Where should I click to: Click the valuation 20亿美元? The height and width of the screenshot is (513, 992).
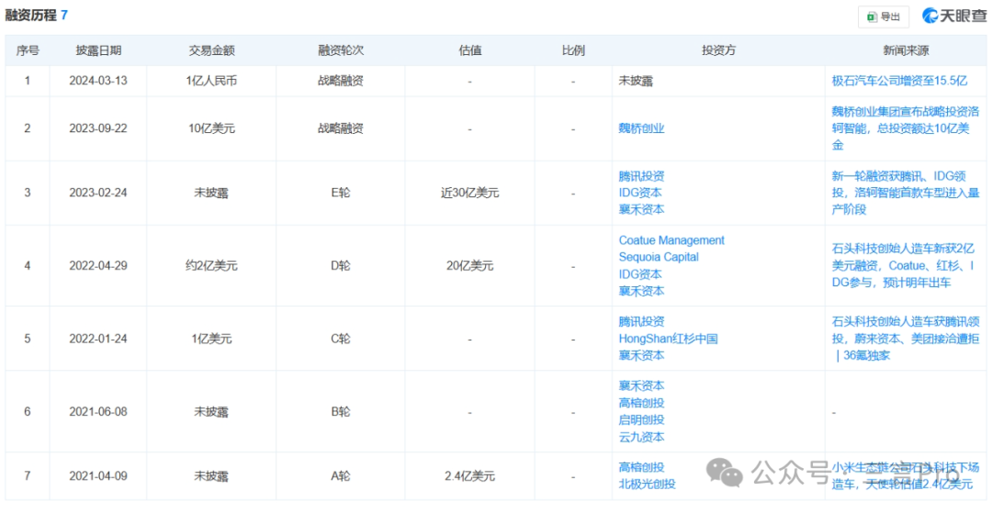(x=469, y=266)
